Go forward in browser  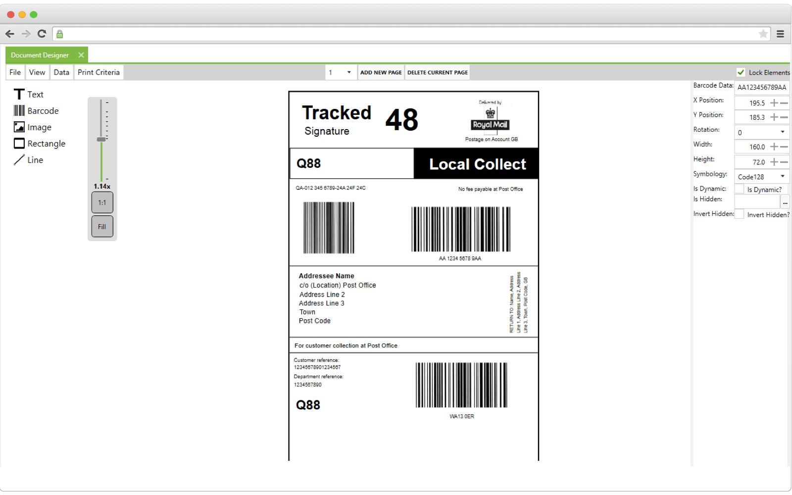pos(26,34)
